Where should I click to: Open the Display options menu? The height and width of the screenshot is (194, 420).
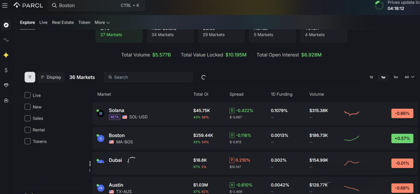click(51, 77)
